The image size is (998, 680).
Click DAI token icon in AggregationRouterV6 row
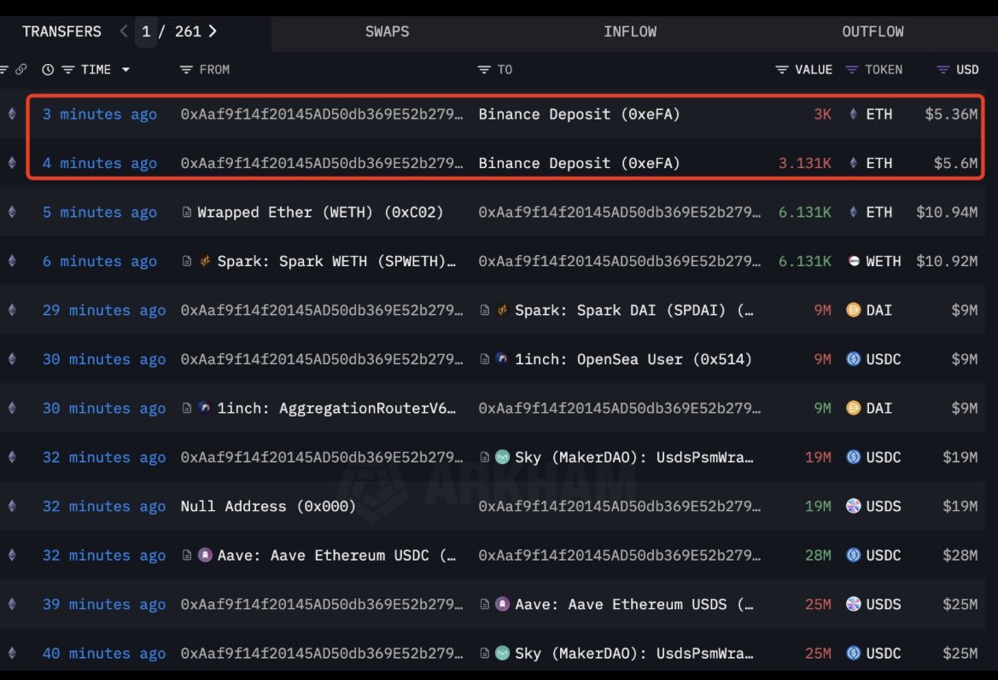tap(854, 409)
